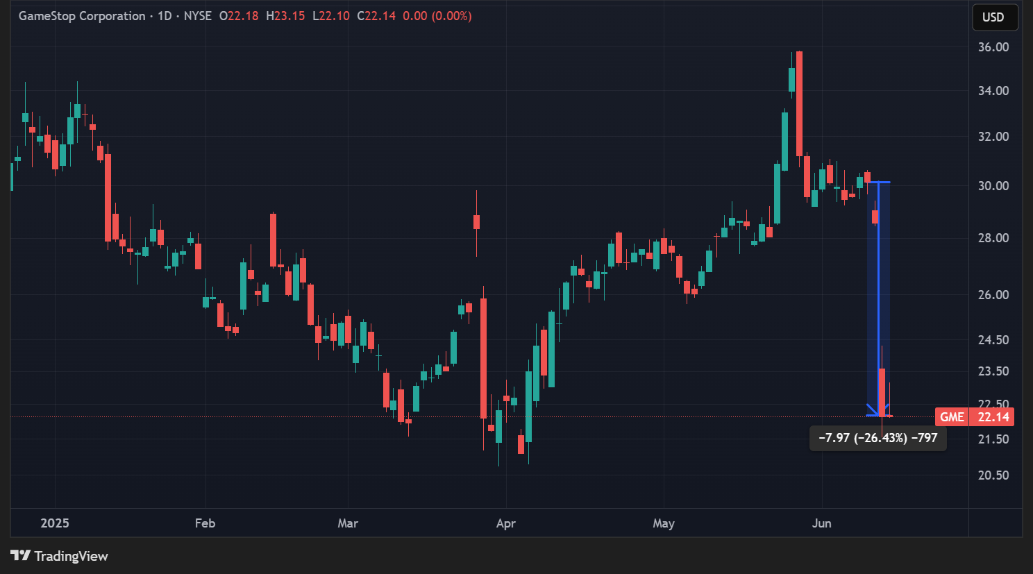
Task: Click the Feb label on the time axis
Action: click(x=205, y=523)
